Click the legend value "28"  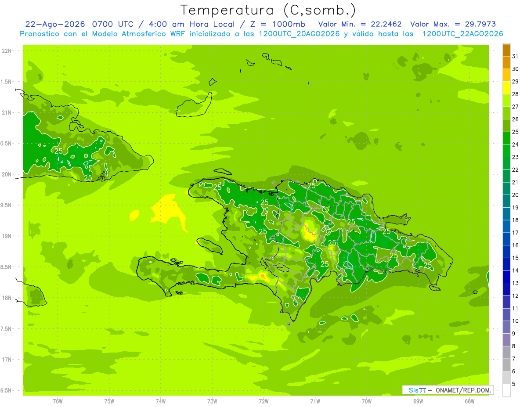tap(515, 94)
